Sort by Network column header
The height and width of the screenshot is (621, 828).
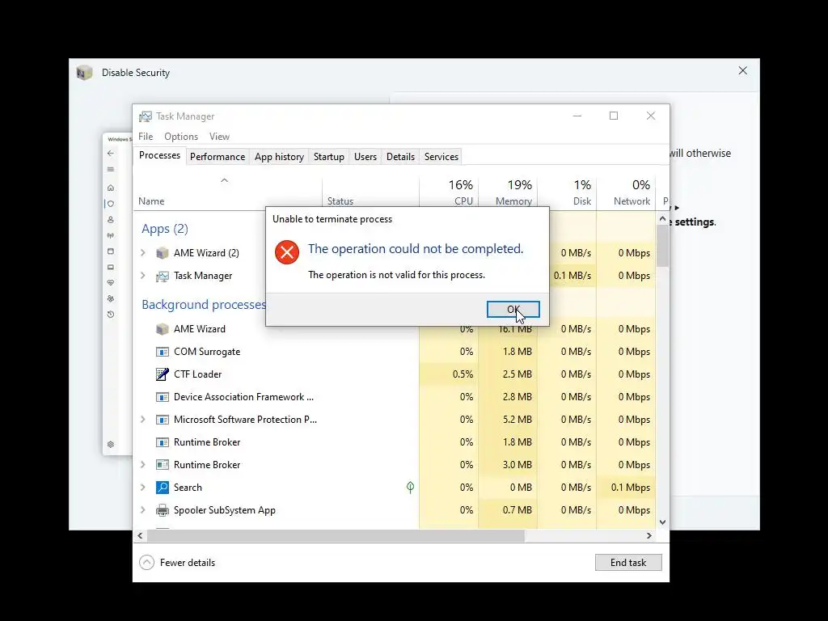click(x=627, y=192)
